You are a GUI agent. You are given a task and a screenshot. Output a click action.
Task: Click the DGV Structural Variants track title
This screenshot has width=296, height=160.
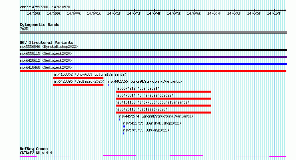47,42
